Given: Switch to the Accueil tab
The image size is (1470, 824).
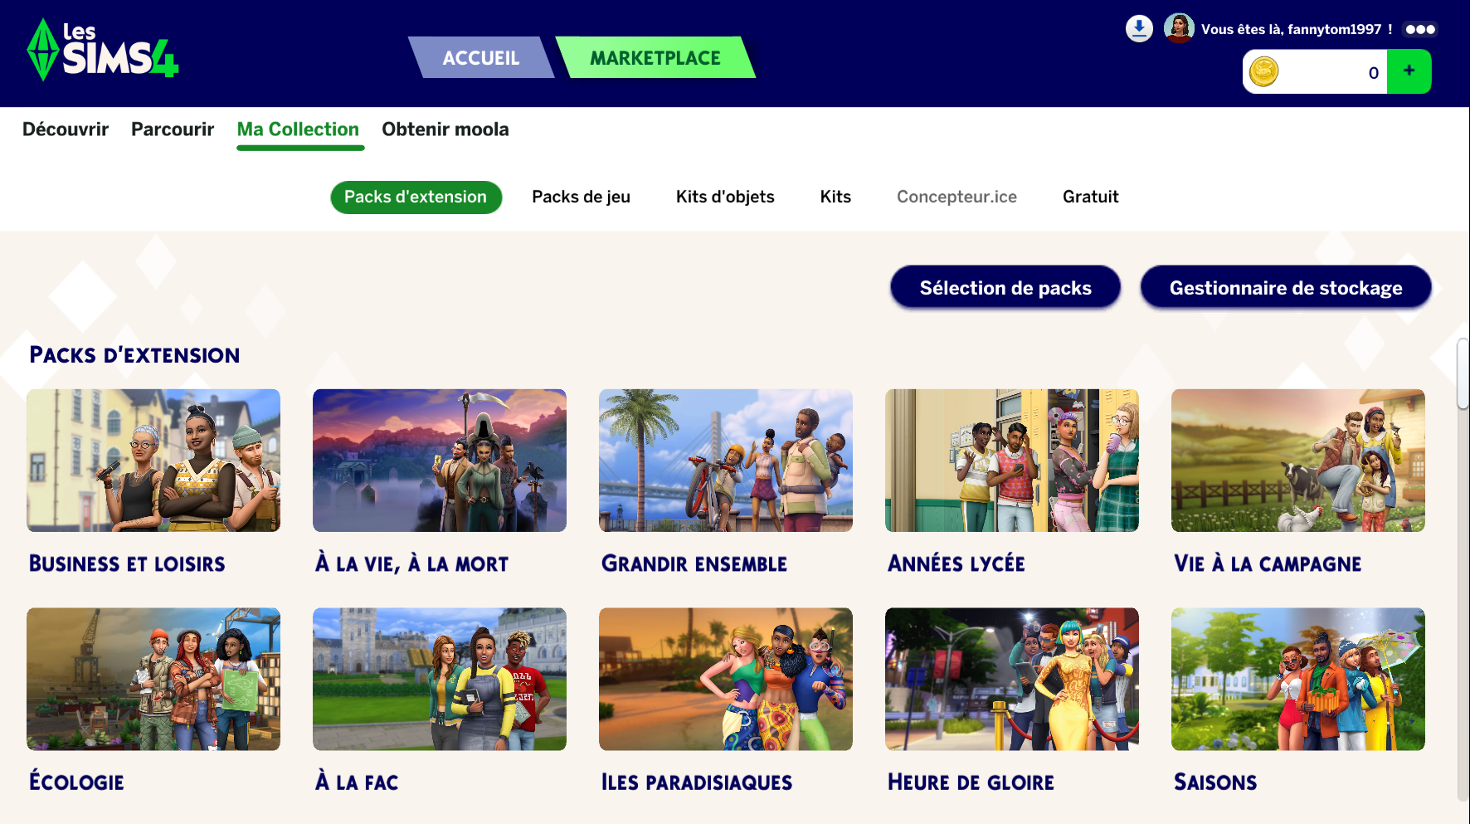Looking at the screenshot, I should (x=481, y=57).
